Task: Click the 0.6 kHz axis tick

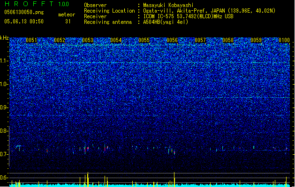Action: pos(4,178)
